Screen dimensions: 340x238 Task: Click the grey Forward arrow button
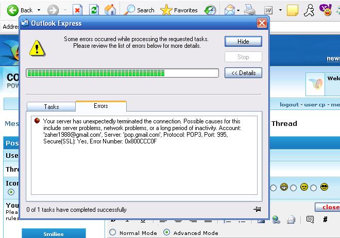[53, 10]
